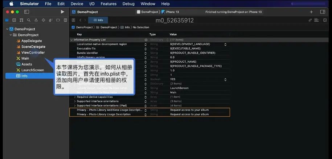Image resolution: width=332 pixels, height=159 pixels.
Task: Select the Info tab in editor
Action: click(98, 20)
